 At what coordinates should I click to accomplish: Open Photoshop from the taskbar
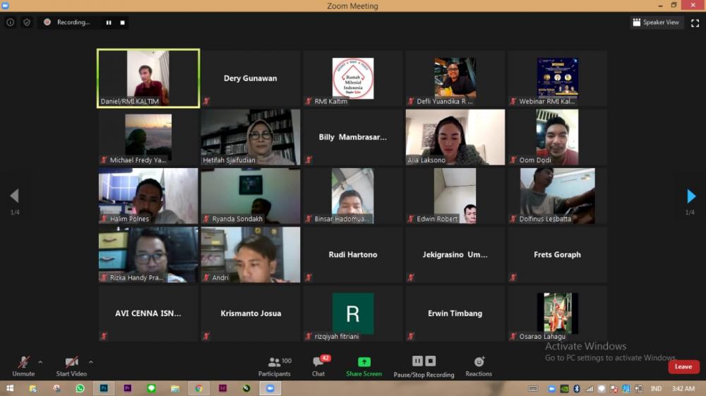104,388
